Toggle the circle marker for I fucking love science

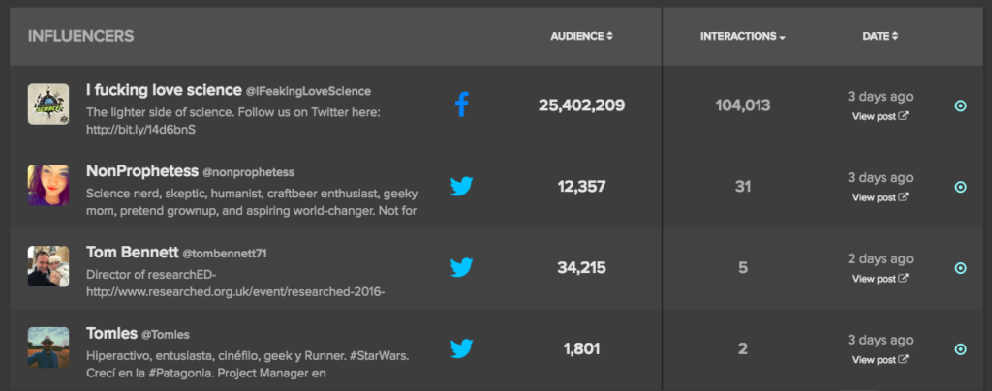[960, 106]
